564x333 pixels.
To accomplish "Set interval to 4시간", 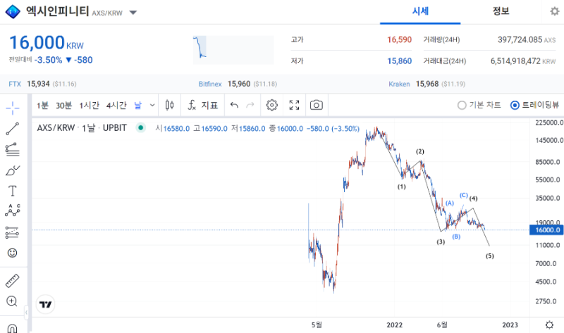I will coord(116,106).
